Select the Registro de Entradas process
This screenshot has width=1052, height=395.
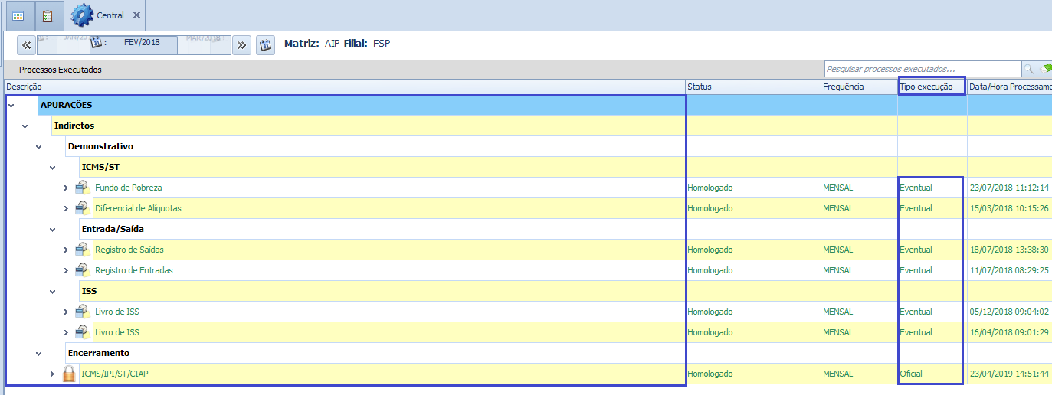(x=133, y=270)
